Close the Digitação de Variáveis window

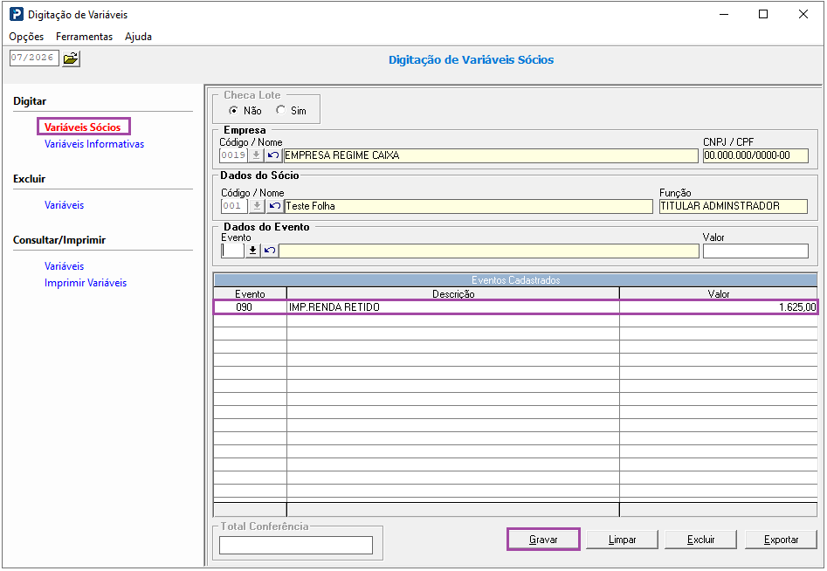click(x=803, y=14)
